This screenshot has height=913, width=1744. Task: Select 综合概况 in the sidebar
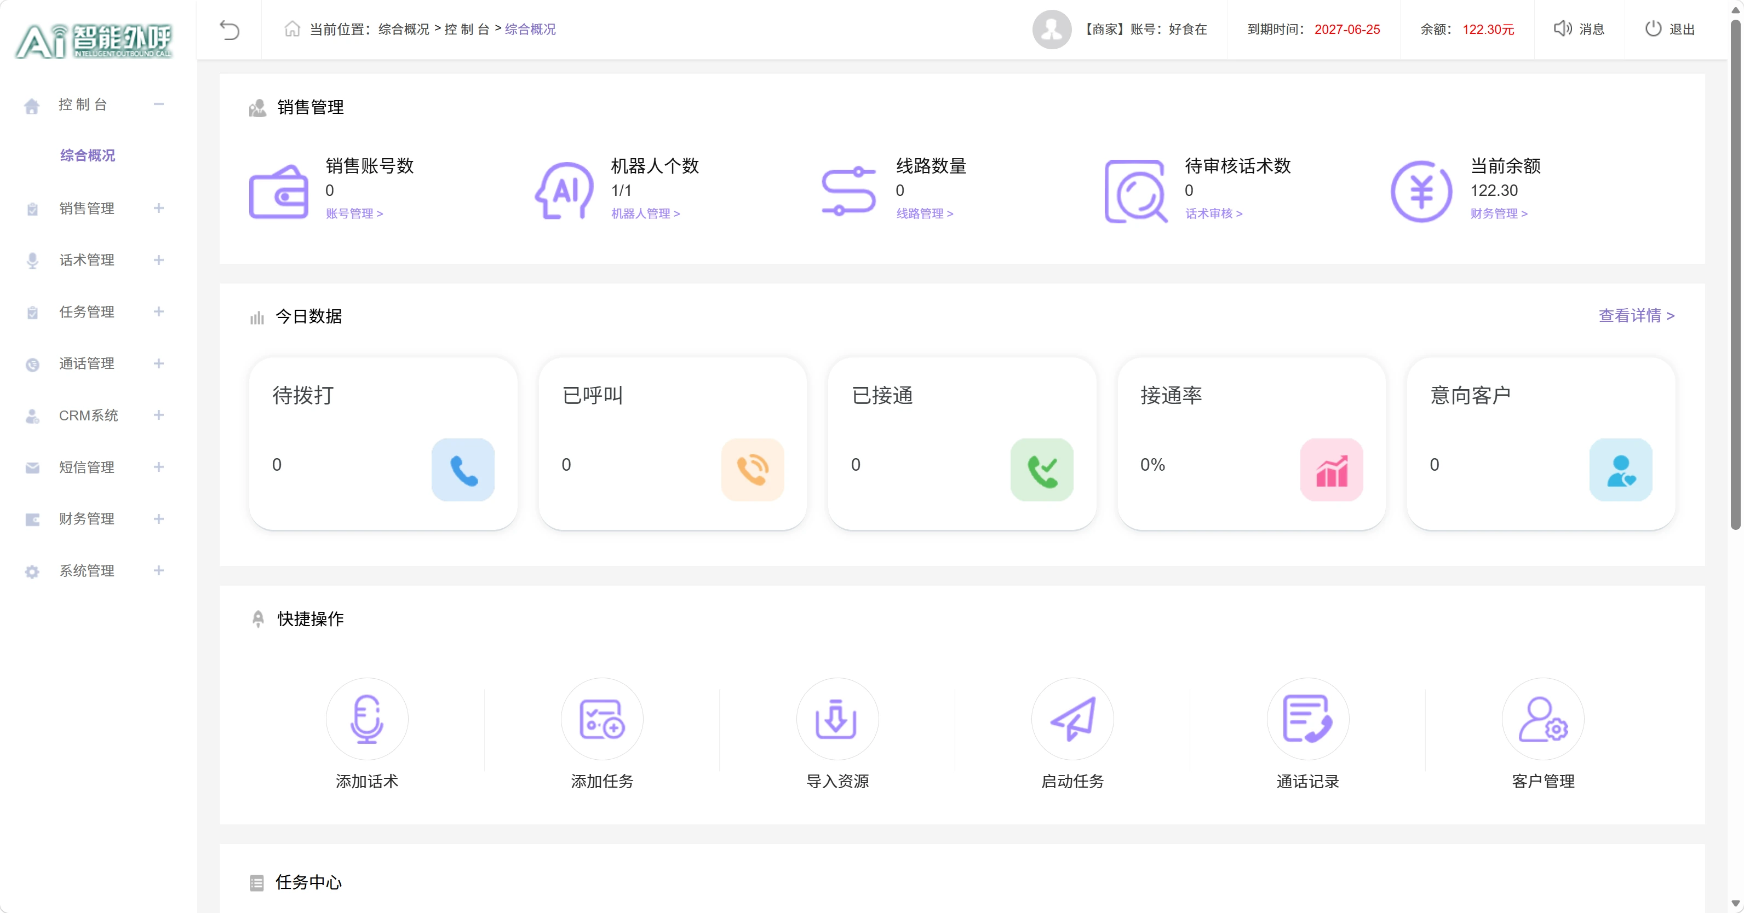click(87, 155)
